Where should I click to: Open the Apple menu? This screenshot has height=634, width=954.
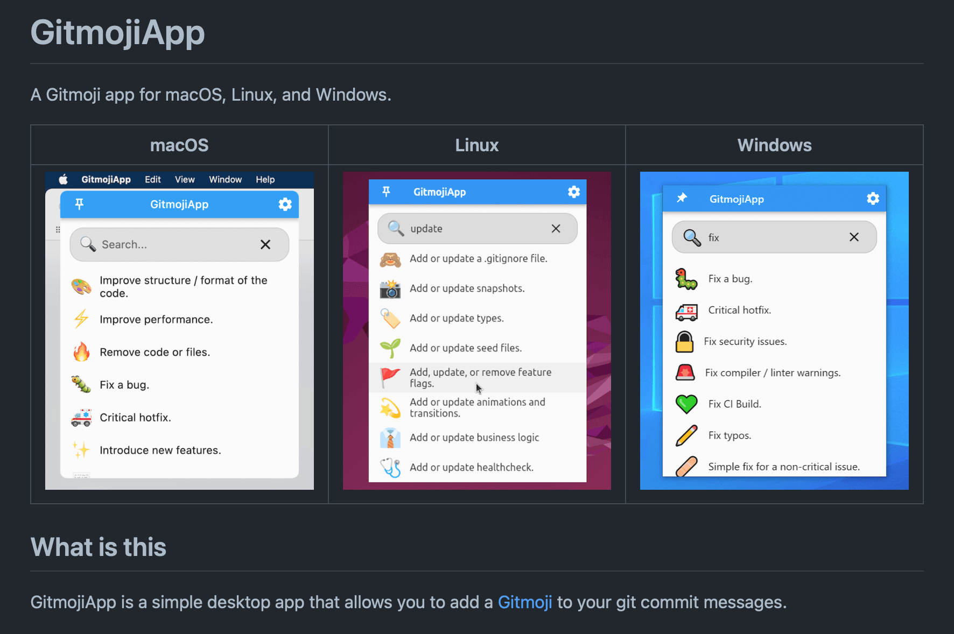pos(63,179)
